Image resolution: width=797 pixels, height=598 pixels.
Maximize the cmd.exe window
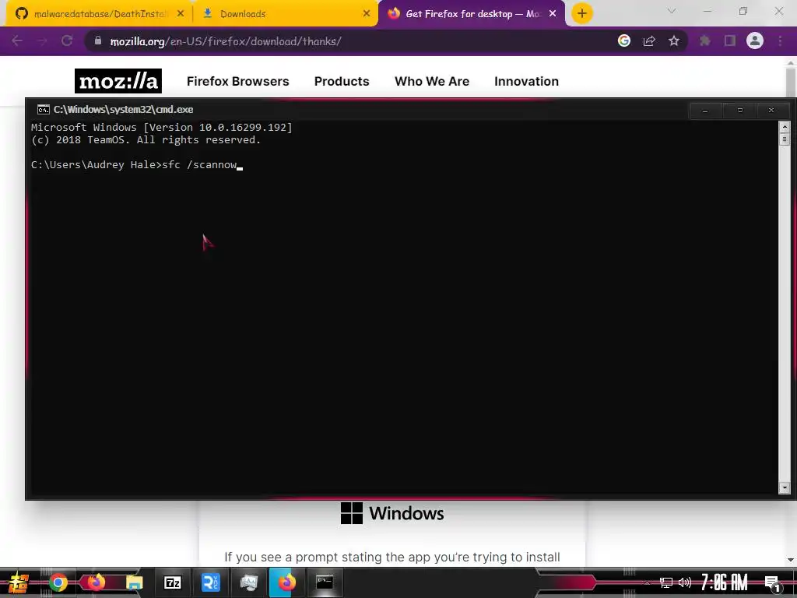[740, 111]
